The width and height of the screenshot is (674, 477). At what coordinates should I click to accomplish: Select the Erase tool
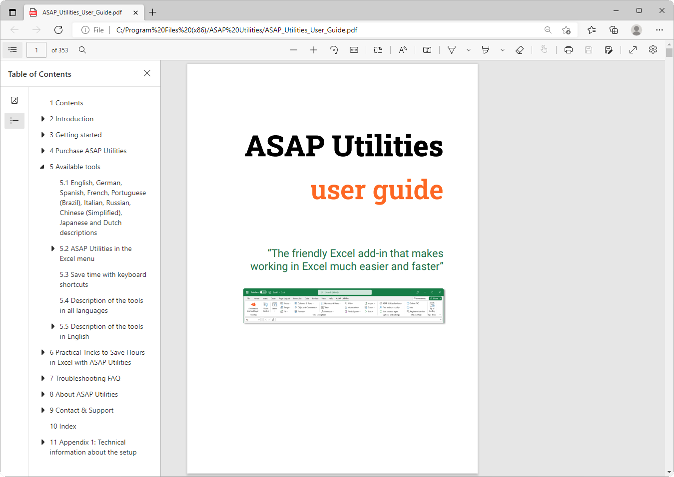coord(520,50)
